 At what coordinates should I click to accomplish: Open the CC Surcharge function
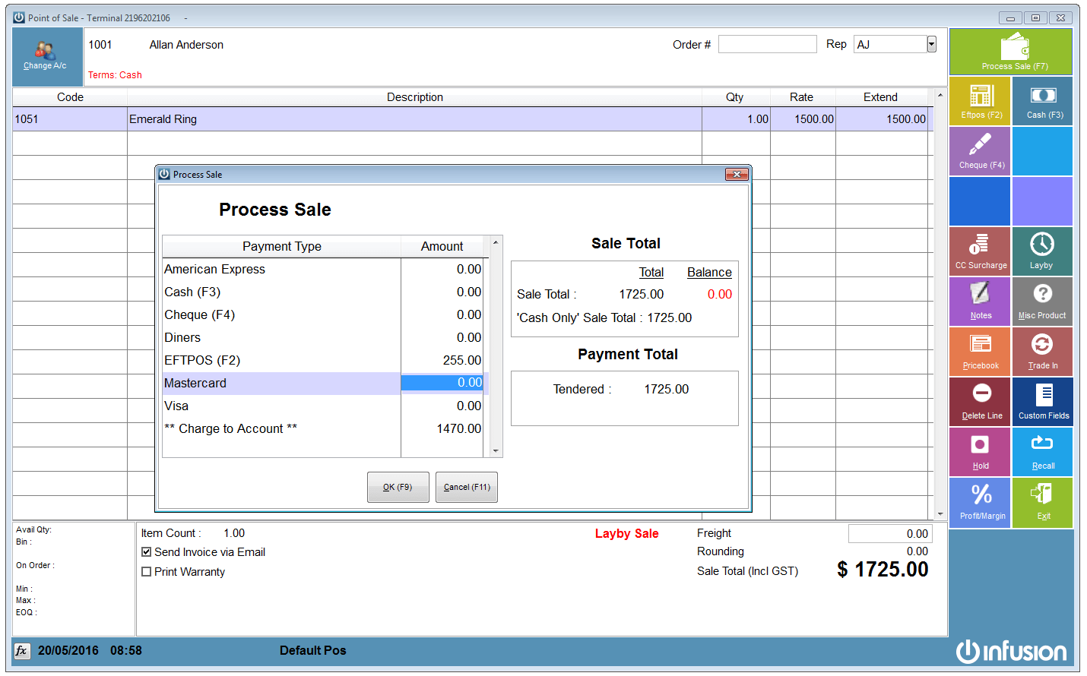(x=980, y=251)
